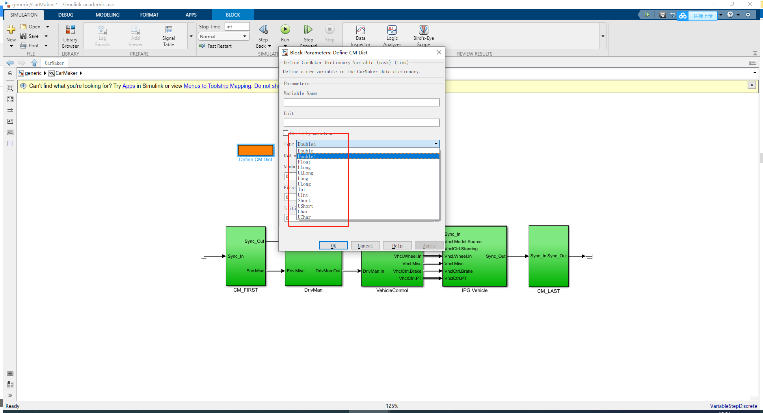763x413 pixels.
Task: Click the sample time arrows icon in palette
Action: click(x=10, y=110)
